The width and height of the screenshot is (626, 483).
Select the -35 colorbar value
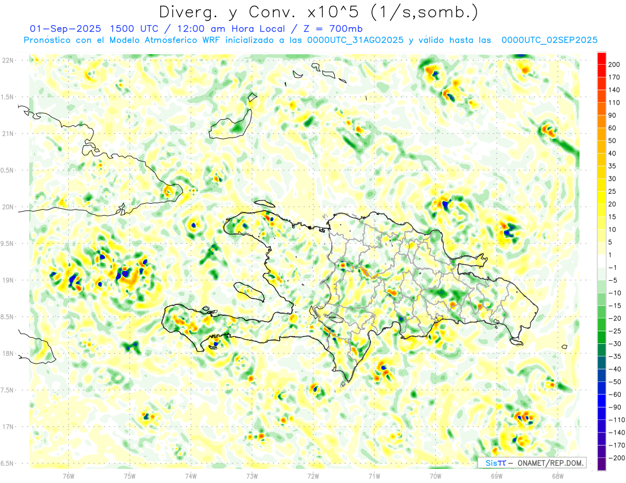pyautogui.click(x=616, y=356)
